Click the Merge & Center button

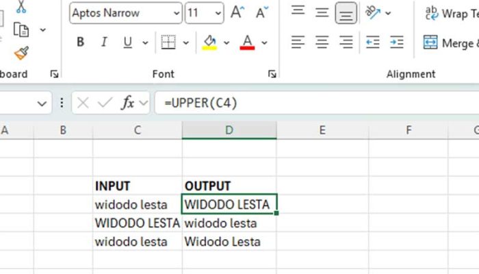(x=450, y=42)
